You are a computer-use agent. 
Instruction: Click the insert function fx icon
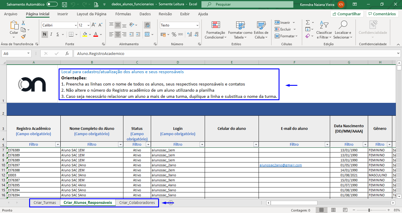click(x=67, y=53)
